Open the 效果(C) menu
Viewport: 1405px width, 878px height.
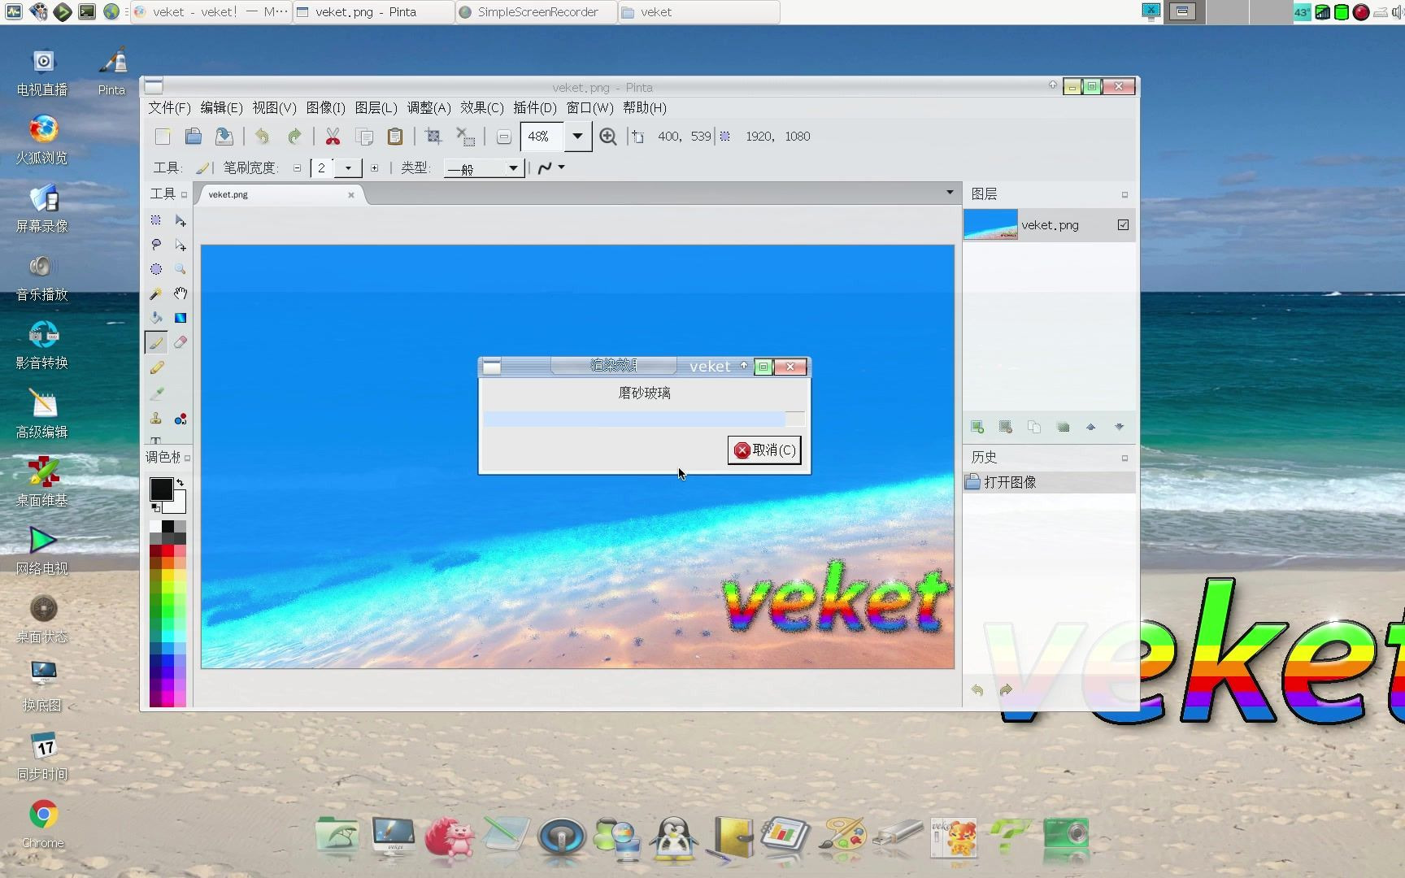tap(481, 108)
